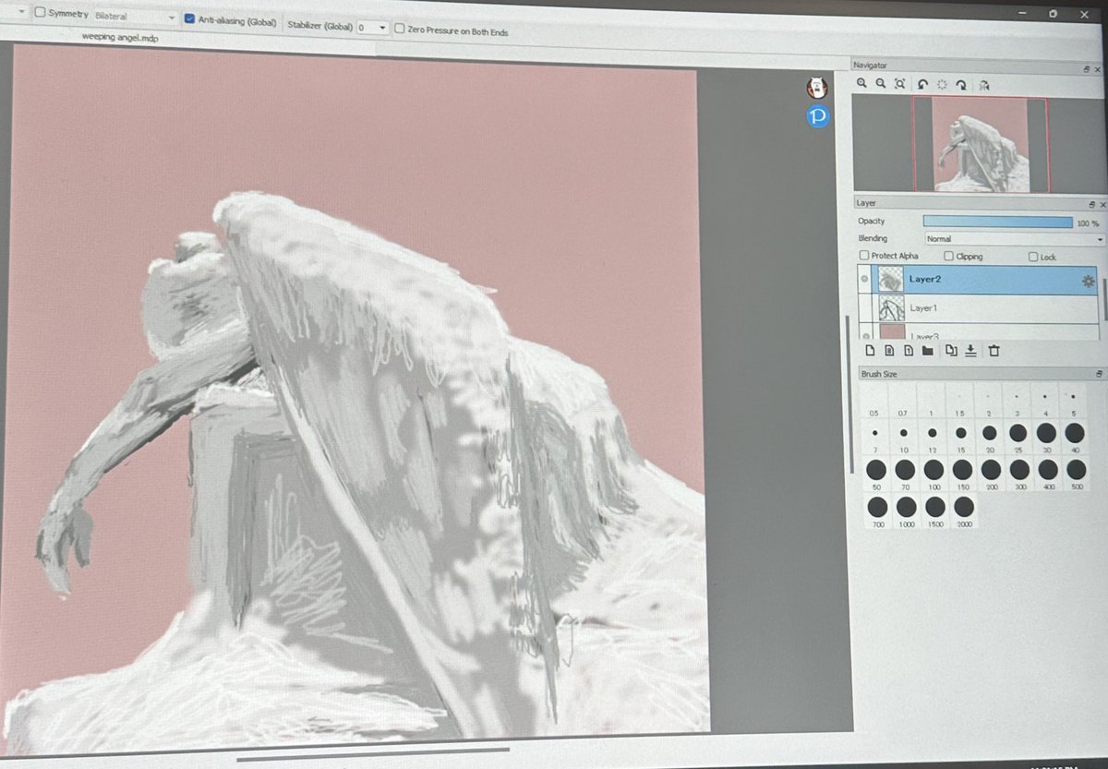Toggle Anti-aliasing (Global) checkbox
Image resolution: width=1108 pixels, height=769 pixels.
coord(189,19)
